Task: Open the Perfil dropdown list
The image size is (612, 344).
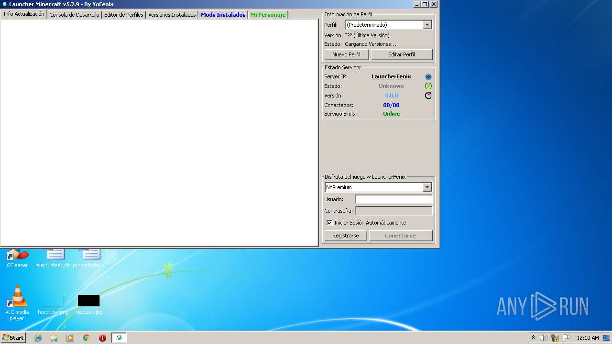Action: [427, 25]
